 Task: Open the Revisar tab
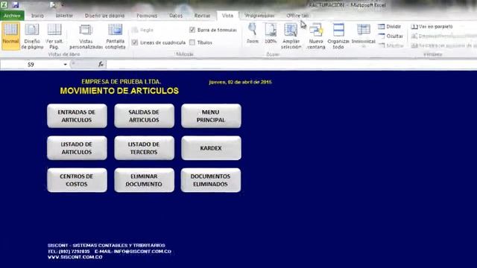[202, 16]
